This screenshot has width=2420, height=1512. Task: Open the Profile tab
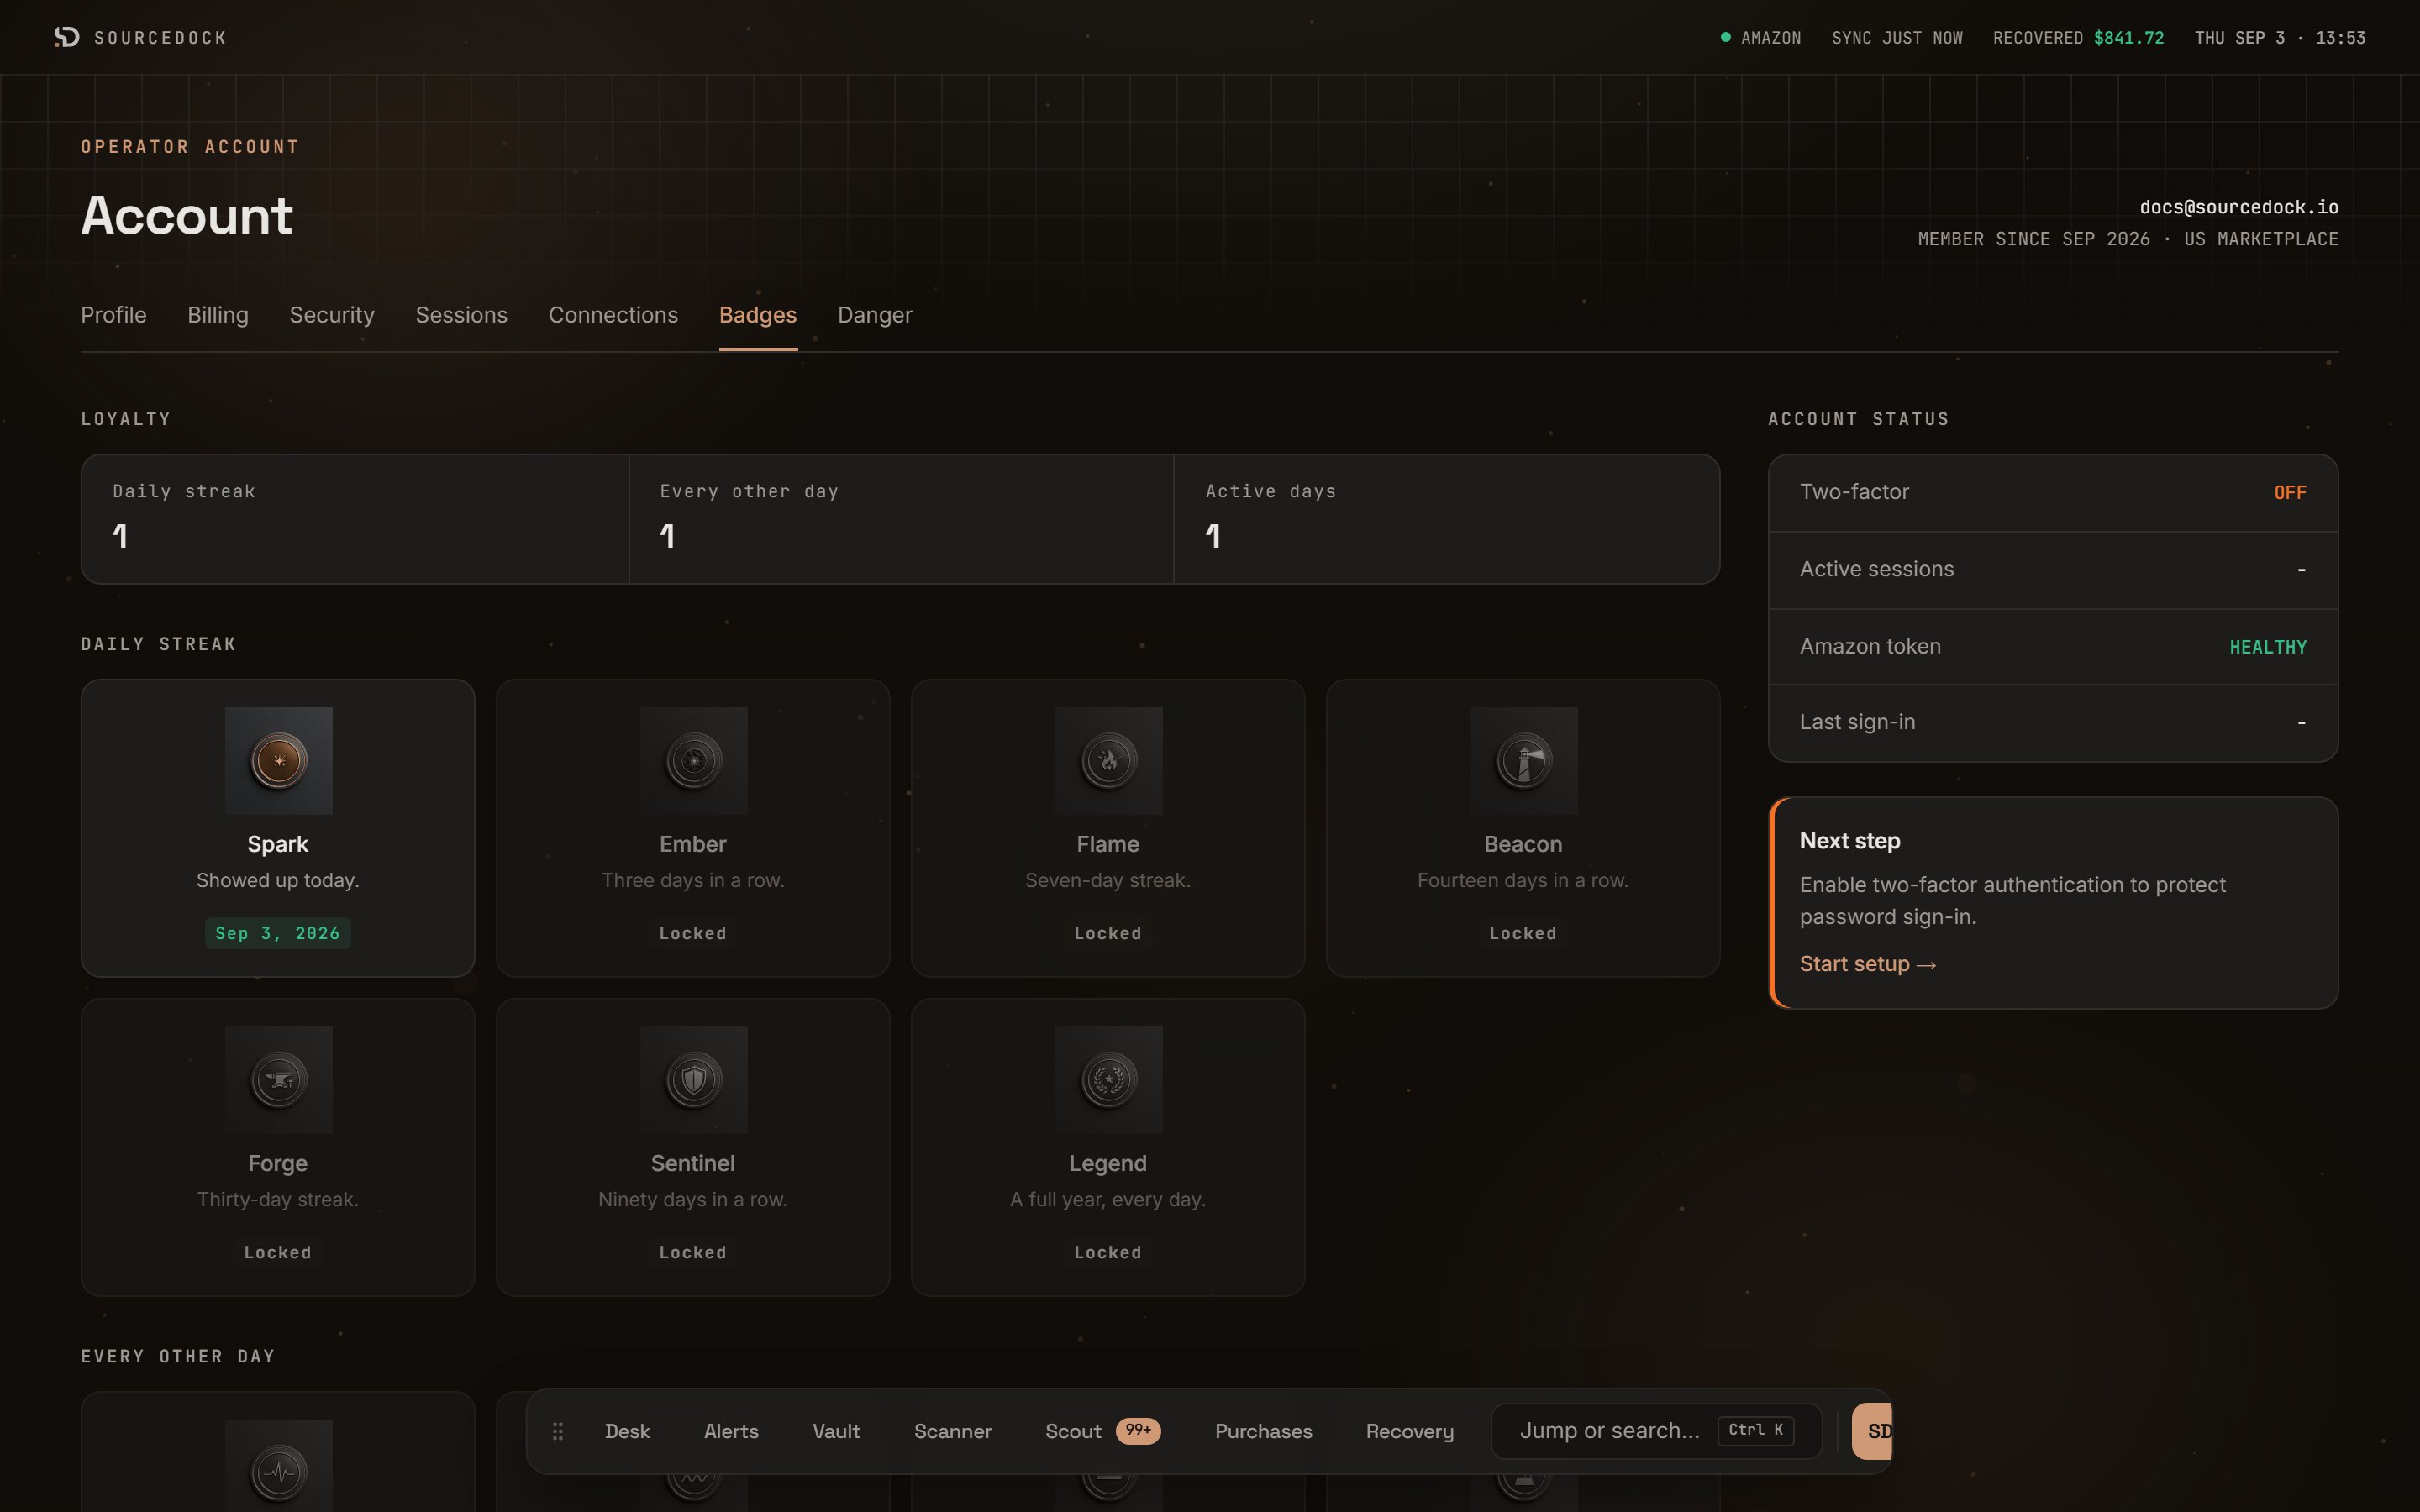pyautogui.click(x=114, y=315)
